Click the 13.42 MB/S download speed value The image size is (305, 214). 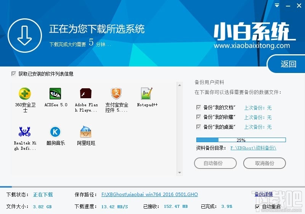(115, 207)
